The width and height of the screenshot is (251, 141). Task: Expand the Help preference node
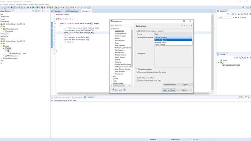point(112,81)
